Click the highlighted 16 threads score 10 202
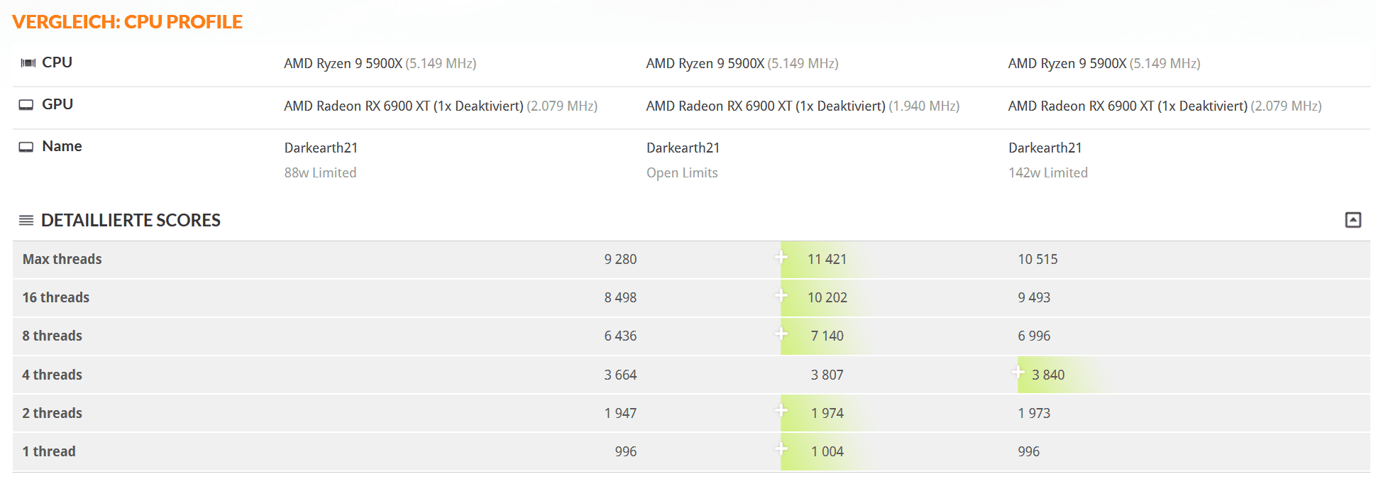This screenshot has width=1376, height=479. [827, 297]
